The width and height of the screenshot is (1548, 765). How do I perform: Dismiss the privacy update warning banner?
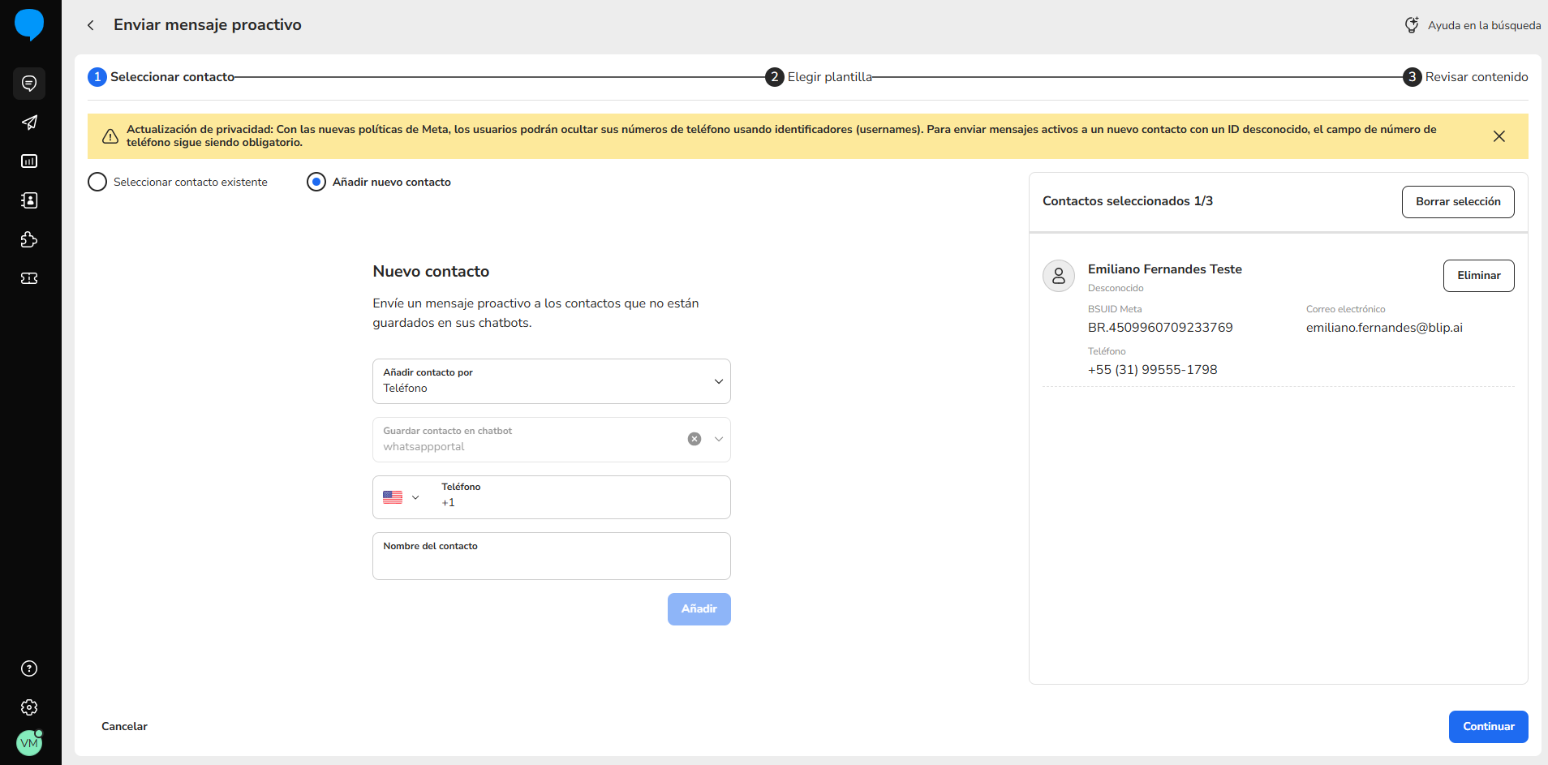tap(1499, 136)
